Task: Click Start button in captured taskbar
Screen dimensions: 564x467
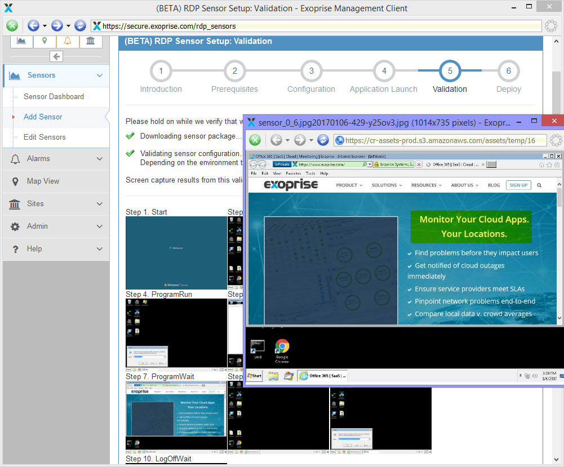Action: coord(255,376)
